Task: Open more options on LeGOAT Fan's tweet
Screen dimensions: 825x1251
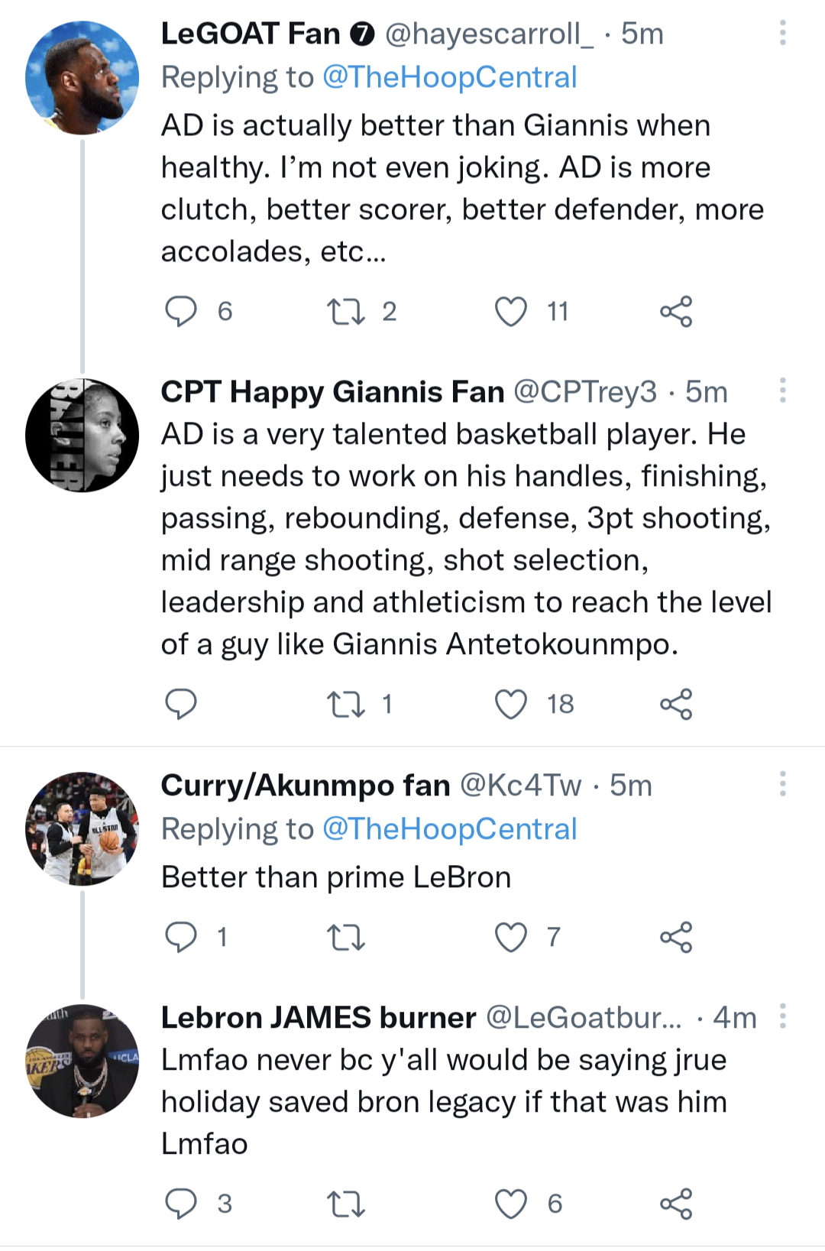Action: coord(783,33)
